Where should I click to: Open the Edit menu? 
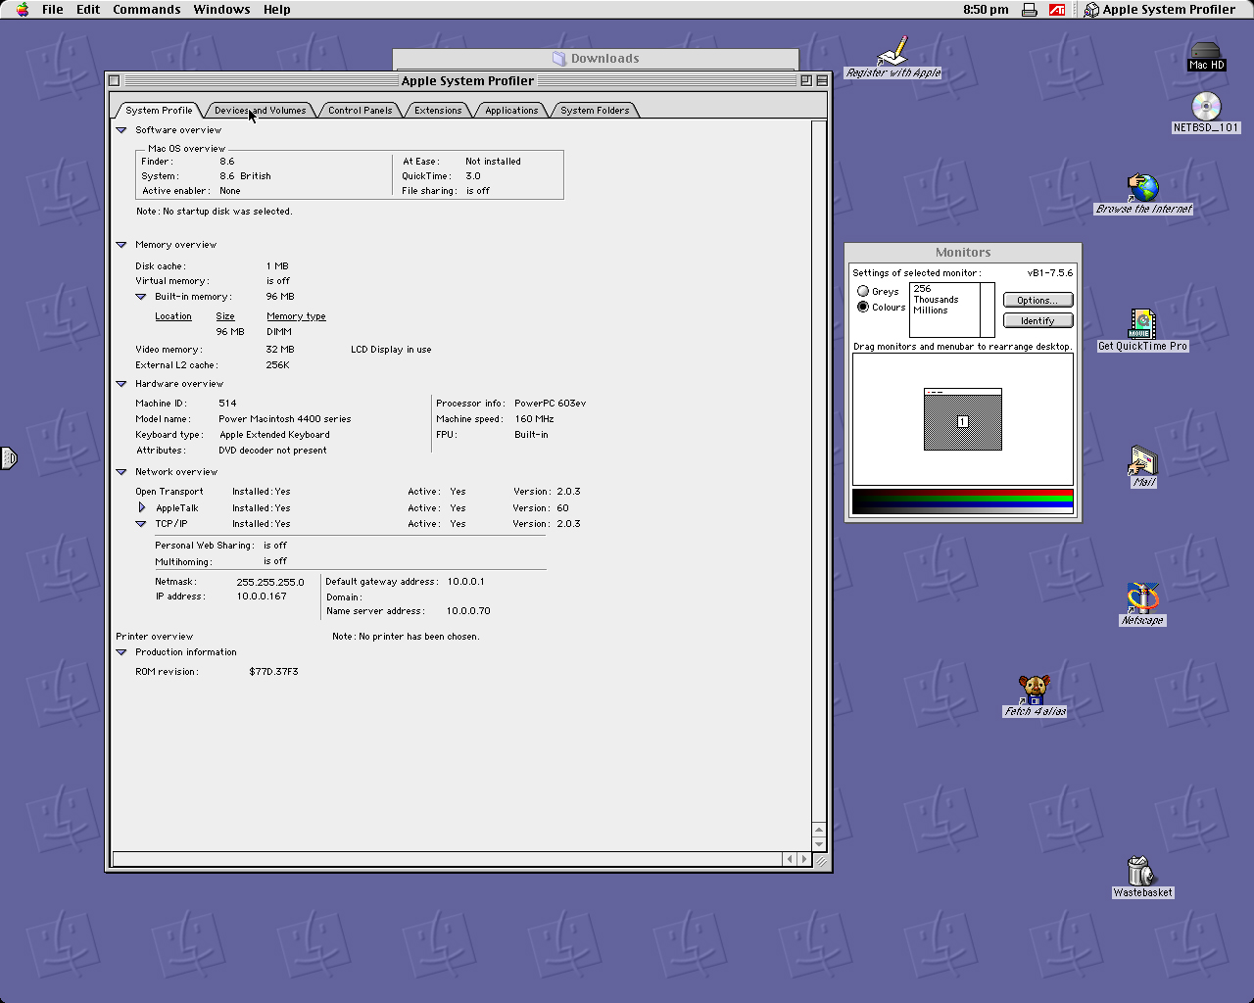(x=88, y=10)
